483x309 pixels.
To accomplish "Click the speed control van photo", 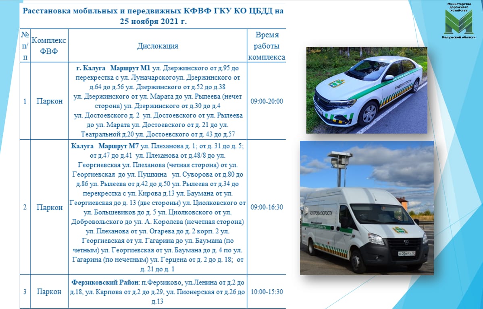I will pos(366,208).
